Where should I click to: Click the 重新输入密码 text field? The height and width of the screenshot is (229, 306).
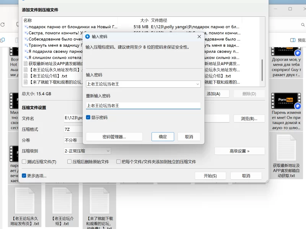point(143,106)
